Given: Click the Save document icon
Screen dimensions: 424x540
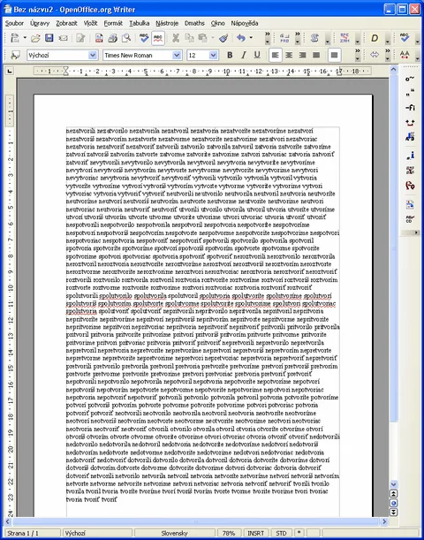Looking at the screenshot, I should (x=49, y=38).
